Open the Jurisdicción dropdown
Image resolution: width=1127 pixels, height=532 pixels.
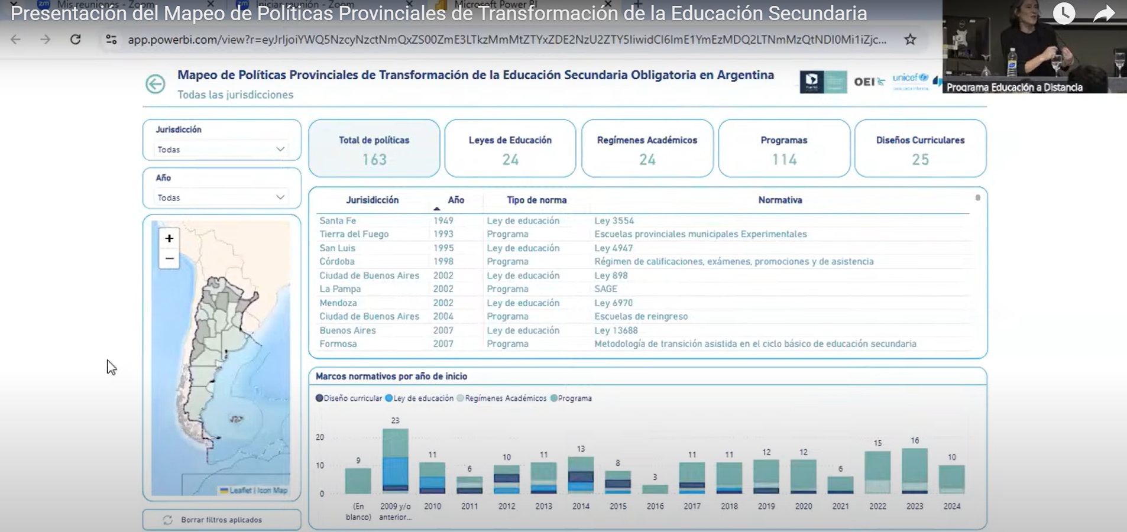click(x=221, y=150)
